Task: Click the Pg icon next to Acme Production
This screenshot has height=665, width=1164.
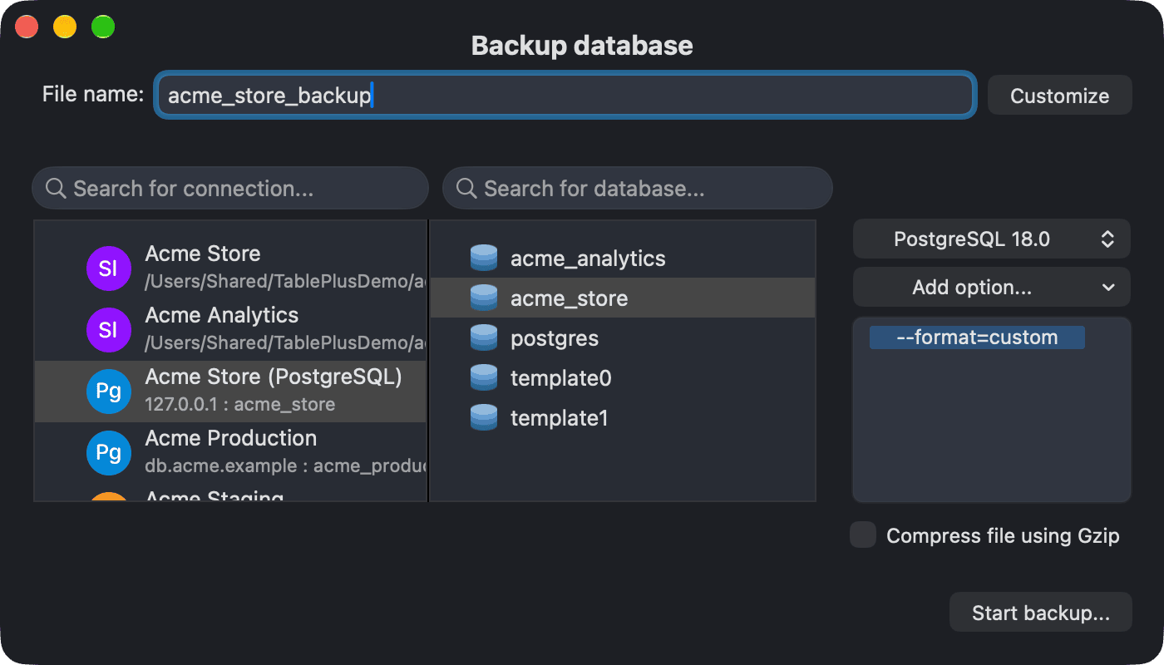Action: pos(109,452)
